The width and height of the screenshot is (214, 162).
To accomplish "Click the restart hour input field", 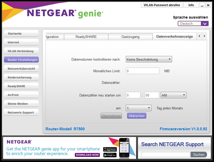I will point(133,95).
